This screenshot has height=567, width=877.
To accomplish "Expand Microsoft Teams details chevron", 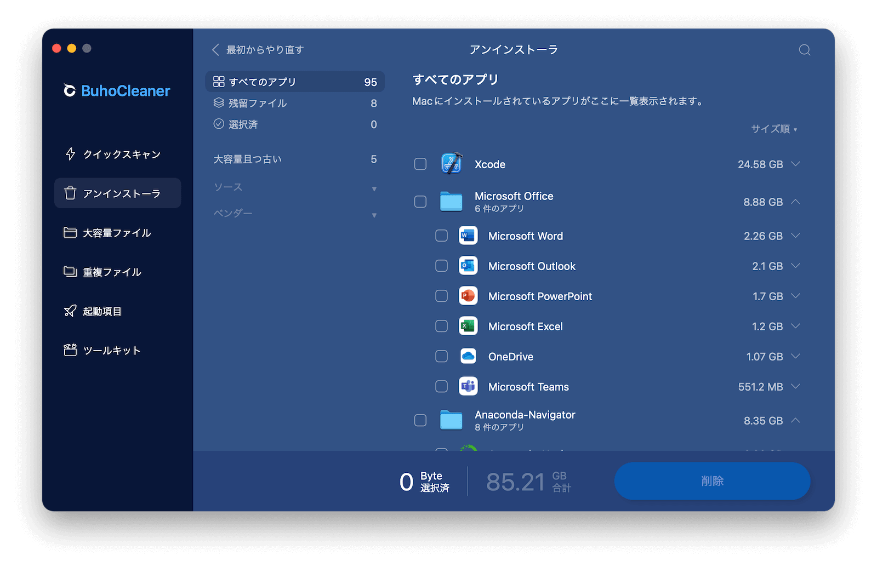I will pos(796,386).
